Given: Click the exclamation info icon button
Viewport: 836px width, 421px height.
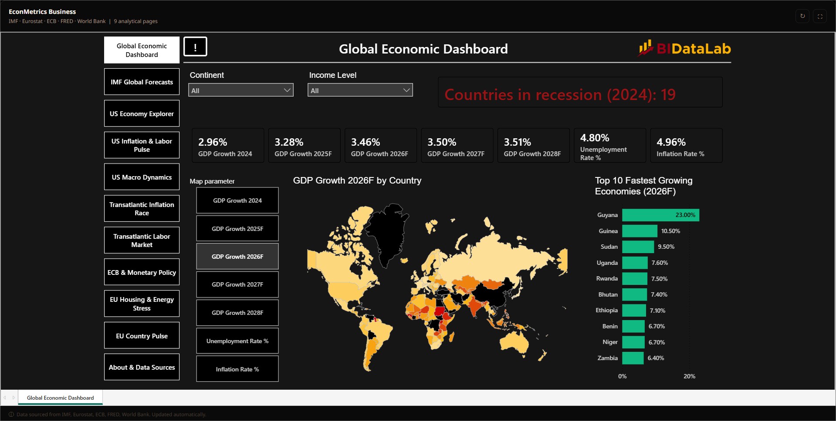Looking at the screenshot, I should pos(195,47).
